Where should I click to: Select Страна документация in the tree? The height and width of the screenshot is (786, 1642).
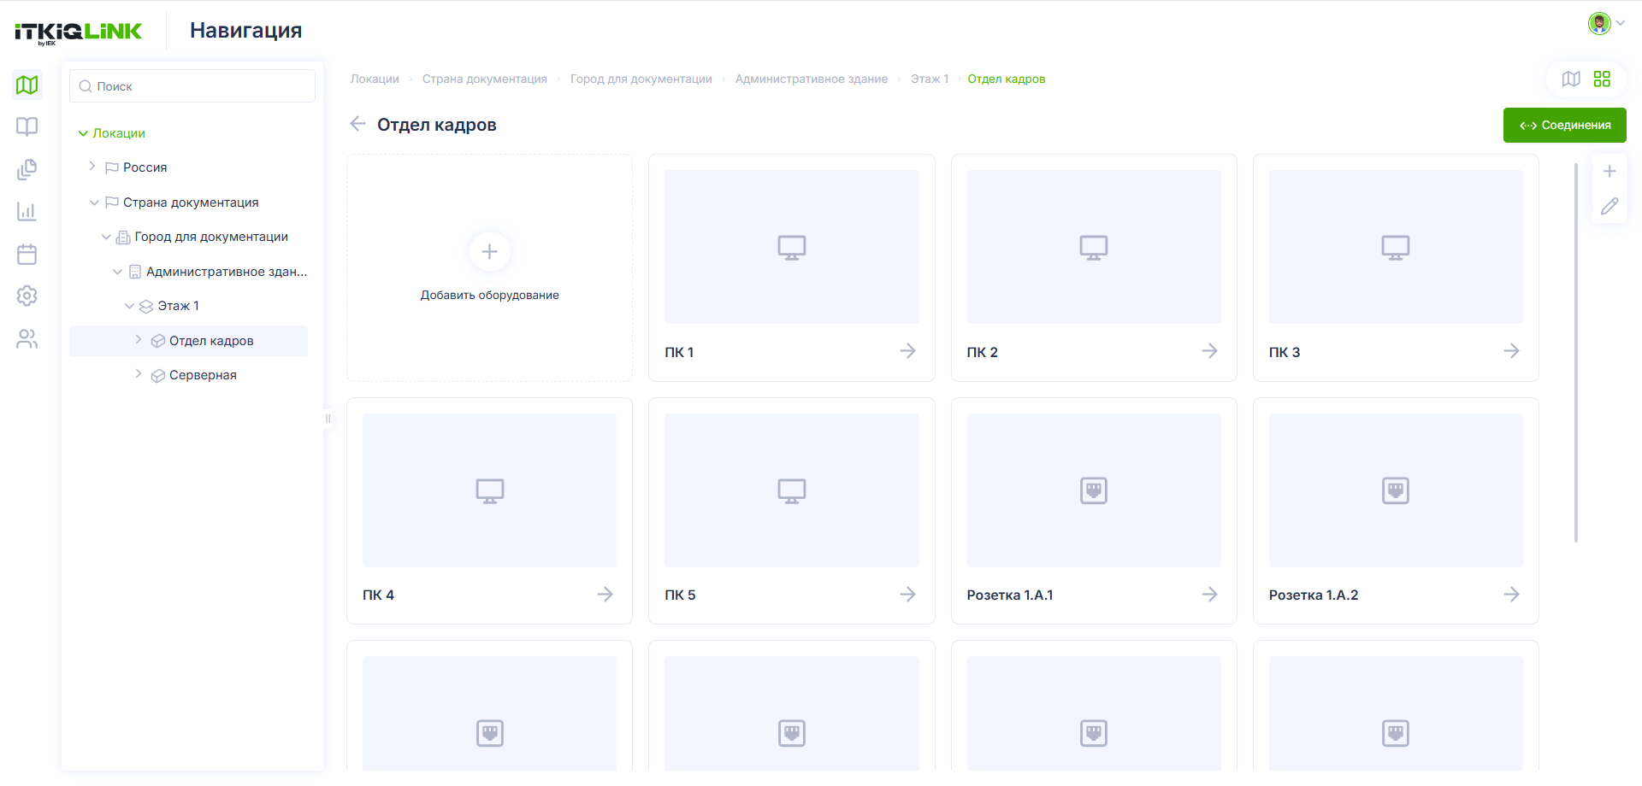191,202
